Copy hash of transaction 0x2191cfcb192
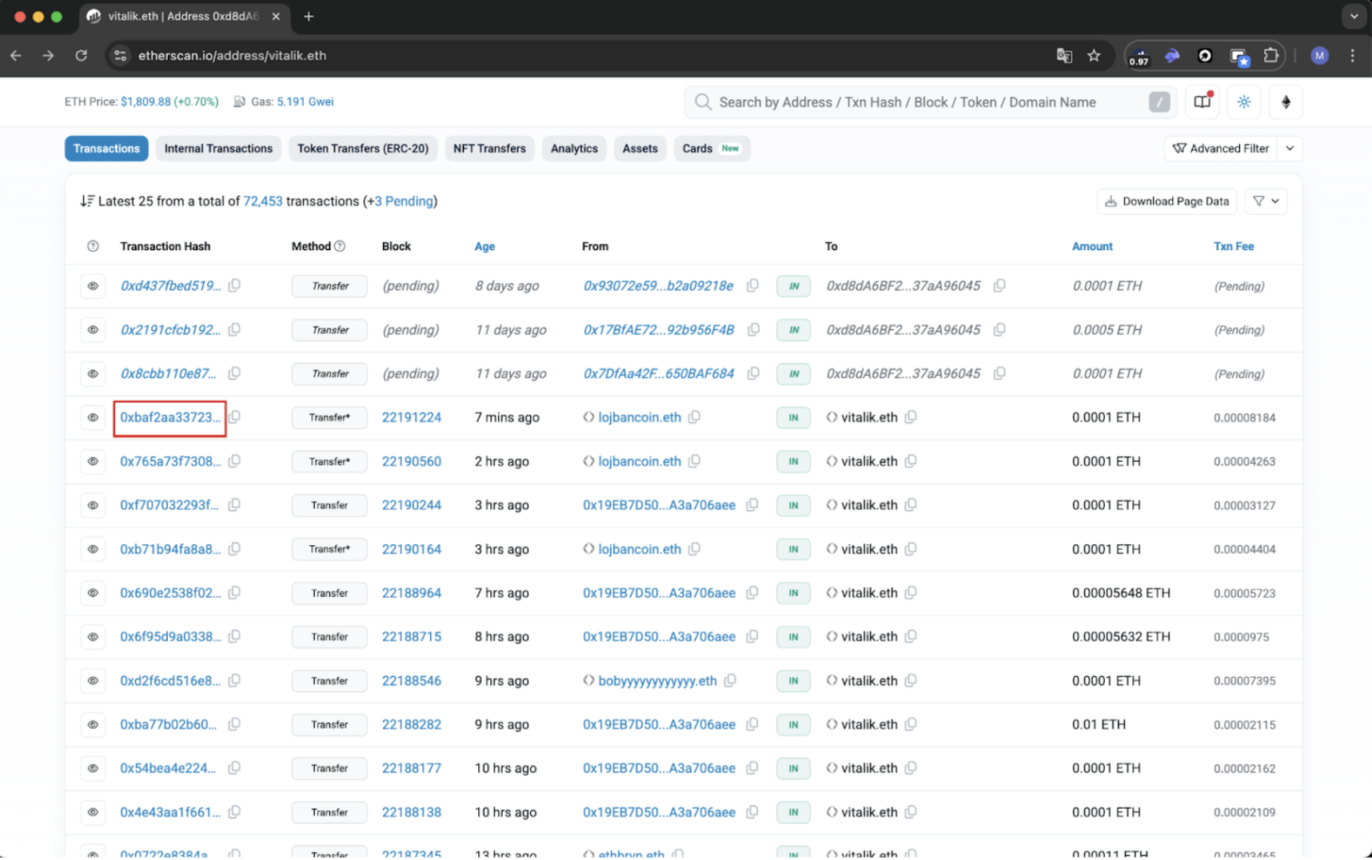The height and width of the screenshot is (860, 1372). point(234,329)
